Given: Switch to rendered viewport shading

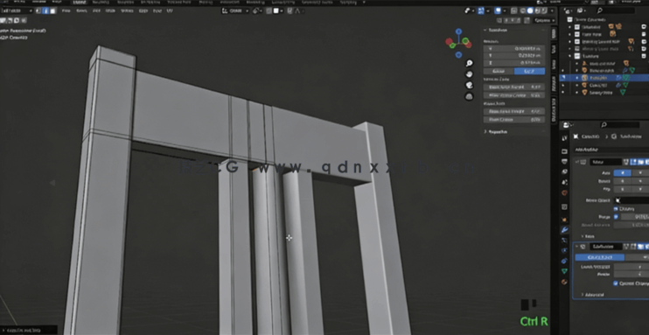Looking at the screenshot, I should click(x=544, y=10).
